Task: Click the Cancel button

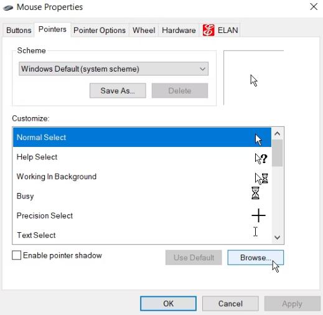Action: [230, 304]
